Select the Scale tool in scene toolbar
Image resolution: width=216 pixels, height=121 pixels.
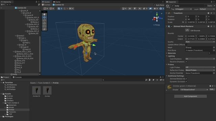[44, 23]
